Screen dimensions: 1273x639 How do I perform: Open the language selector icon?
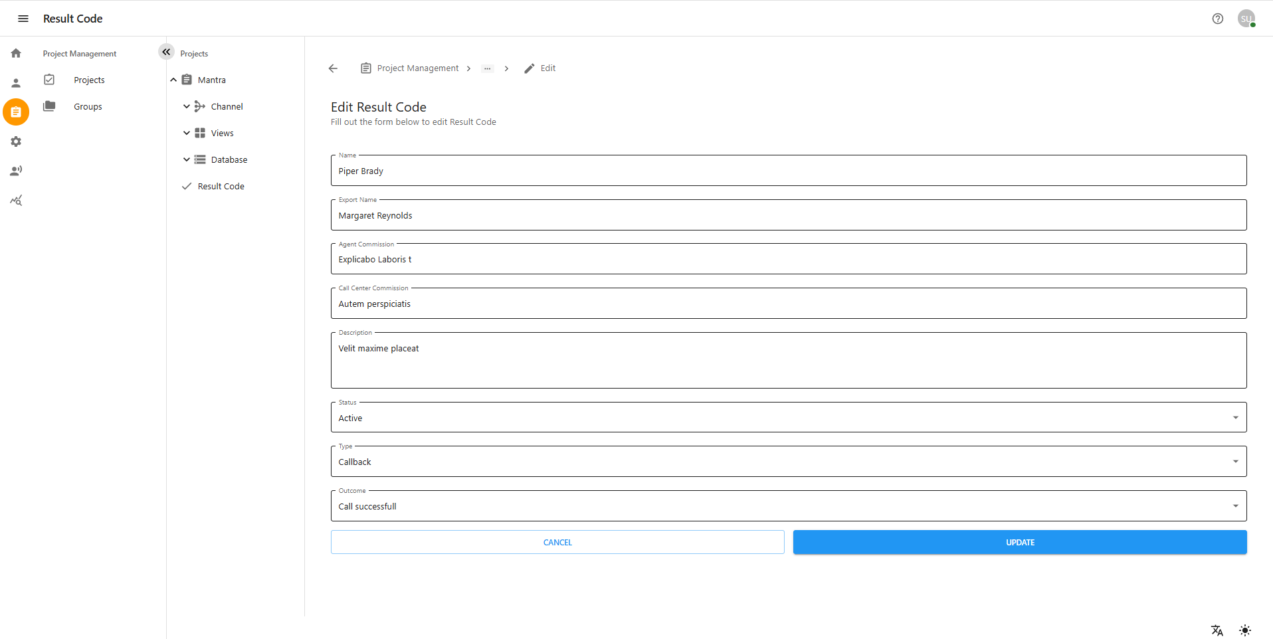pyautogui.click(x=1217, y=630)
